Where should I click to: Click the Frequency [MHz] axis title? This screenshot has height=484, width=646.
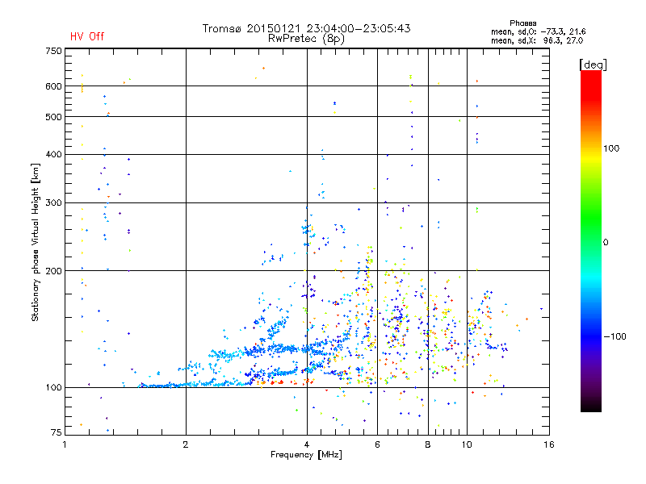click(x=306, y=455)
